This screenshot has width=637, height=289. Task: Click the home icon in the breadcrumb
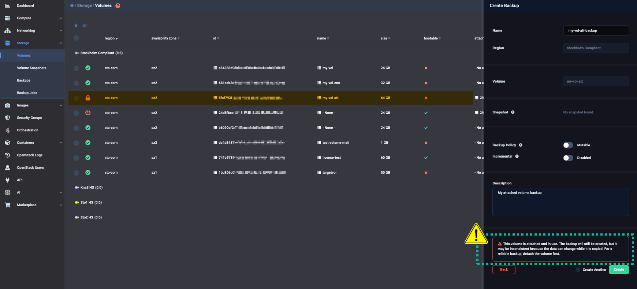point(72,6)
